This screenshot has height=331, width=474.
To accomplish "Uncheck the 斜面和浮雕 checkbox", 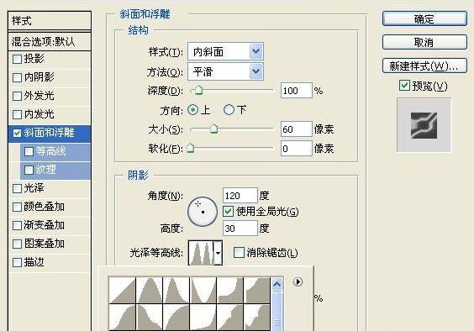I will click(18, 133).
